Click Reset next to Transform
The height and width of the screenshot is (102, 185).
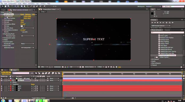[x=33, y=84]
